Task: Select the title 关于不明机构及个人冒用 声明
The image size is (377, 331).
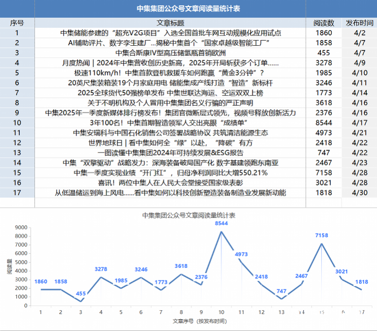Action: (171, 103)
